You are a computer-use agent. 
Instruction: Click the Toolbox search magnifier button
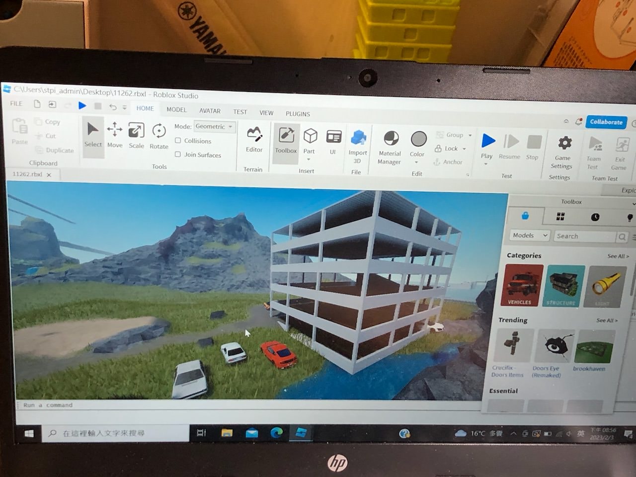[x=622, y=237]
